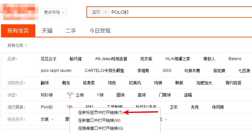
Task: Filter by brand 南极人
Action: coord(209,59)
